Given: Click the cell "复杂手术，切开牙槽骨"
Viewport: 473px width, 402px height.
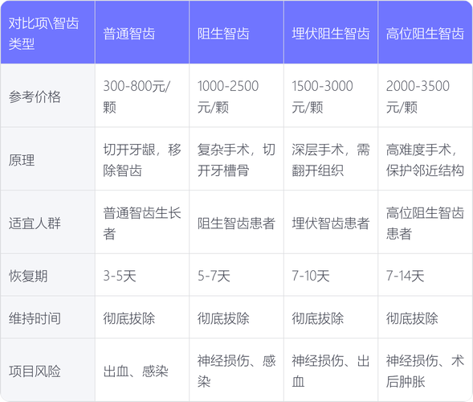Looking at the screenshot, I should (x=236, y=159).
